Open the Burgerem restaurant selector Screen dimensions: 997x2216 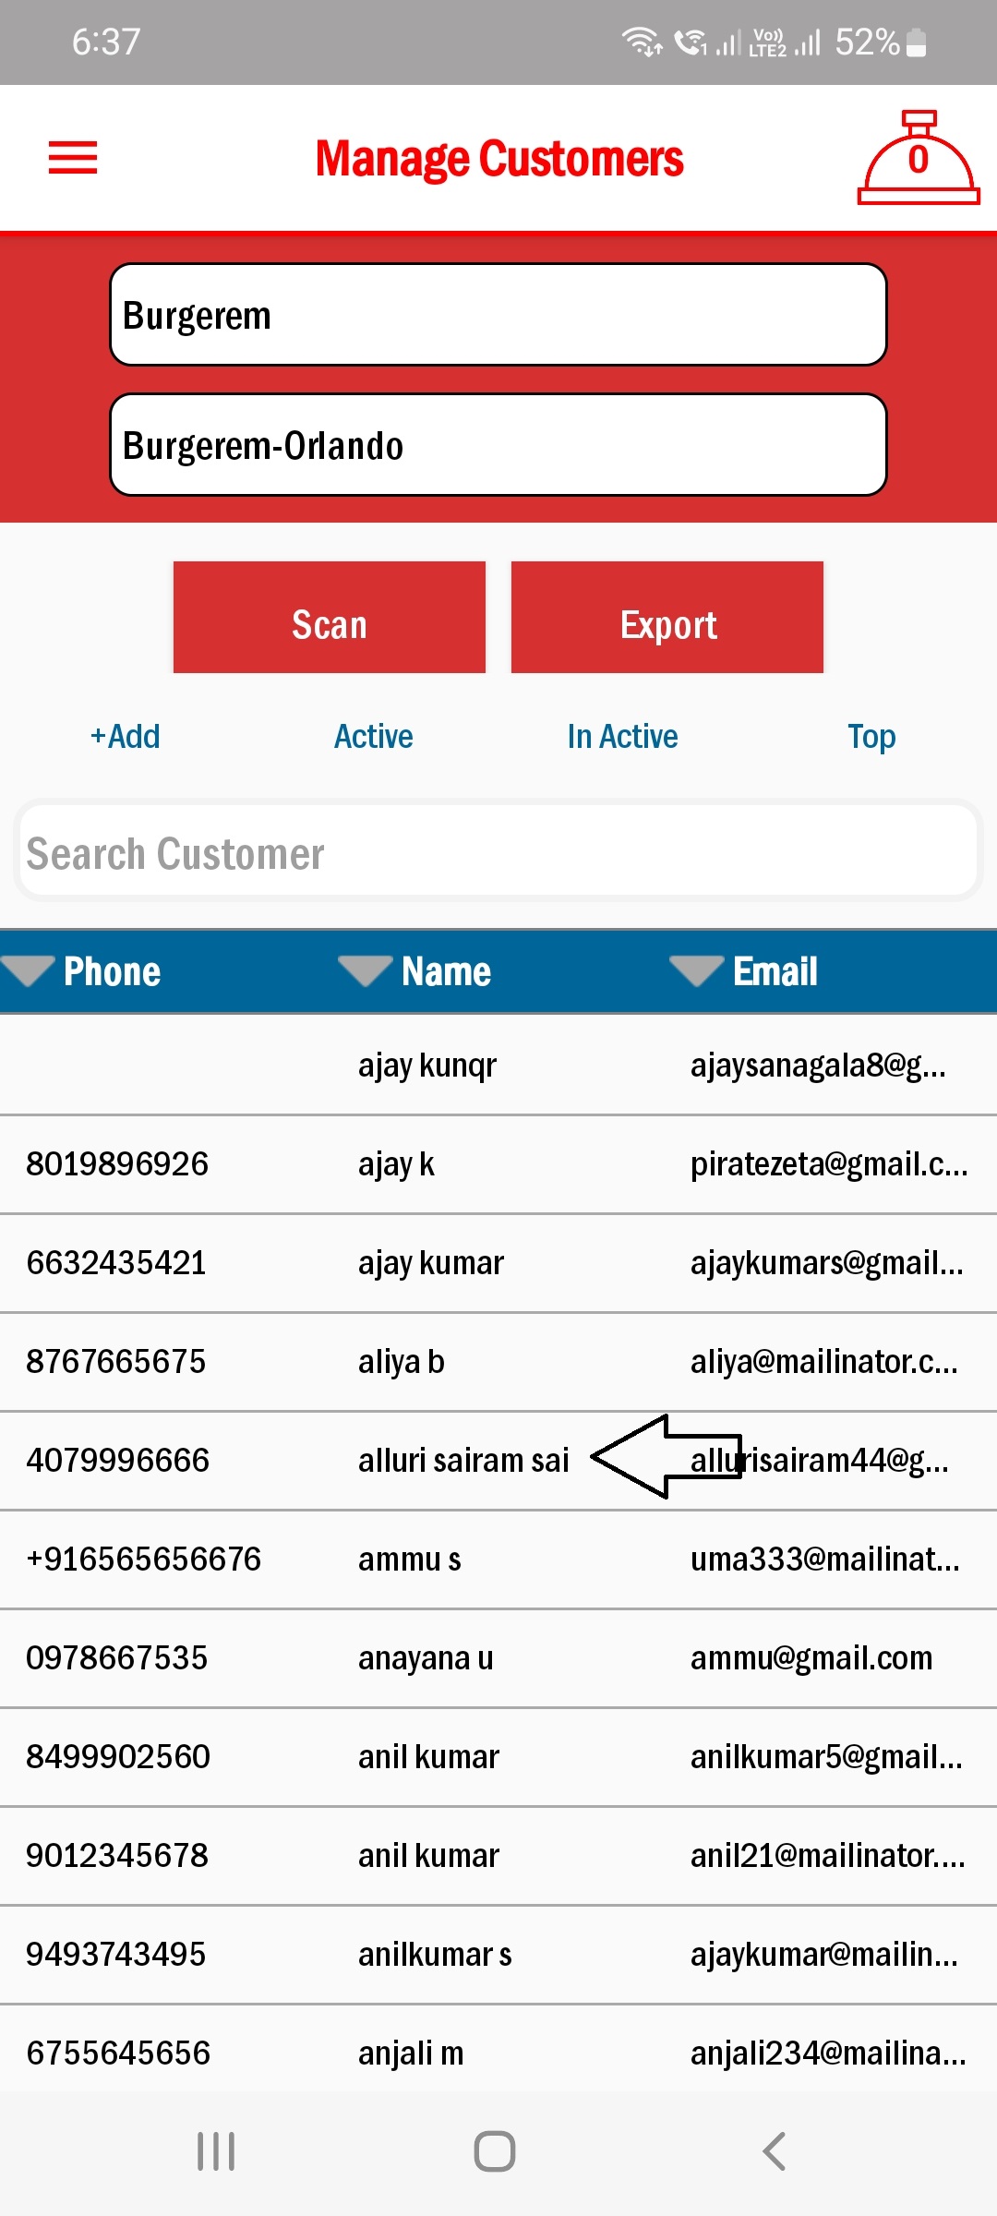(498, 315)
